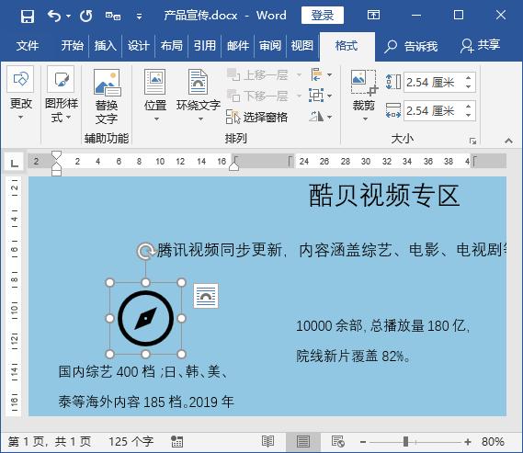Open the 更改 graphic dropdown
Image resolution: width=523 pixels, height=453 pixels.
point(20,94)
